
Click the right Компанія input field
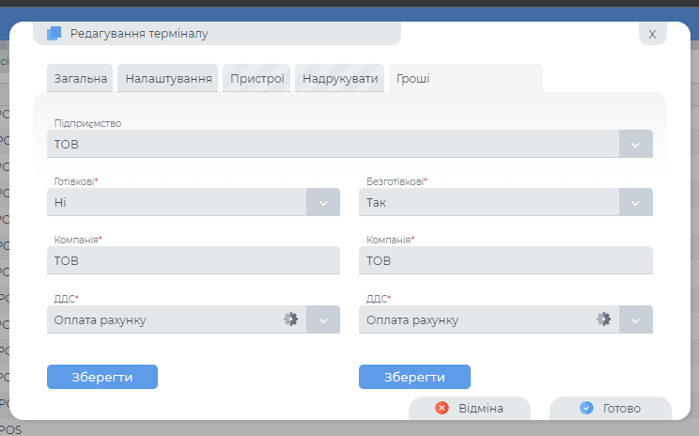coord(505,261)
